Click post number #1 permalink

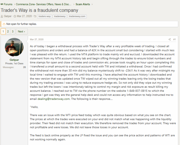(175, 39)
